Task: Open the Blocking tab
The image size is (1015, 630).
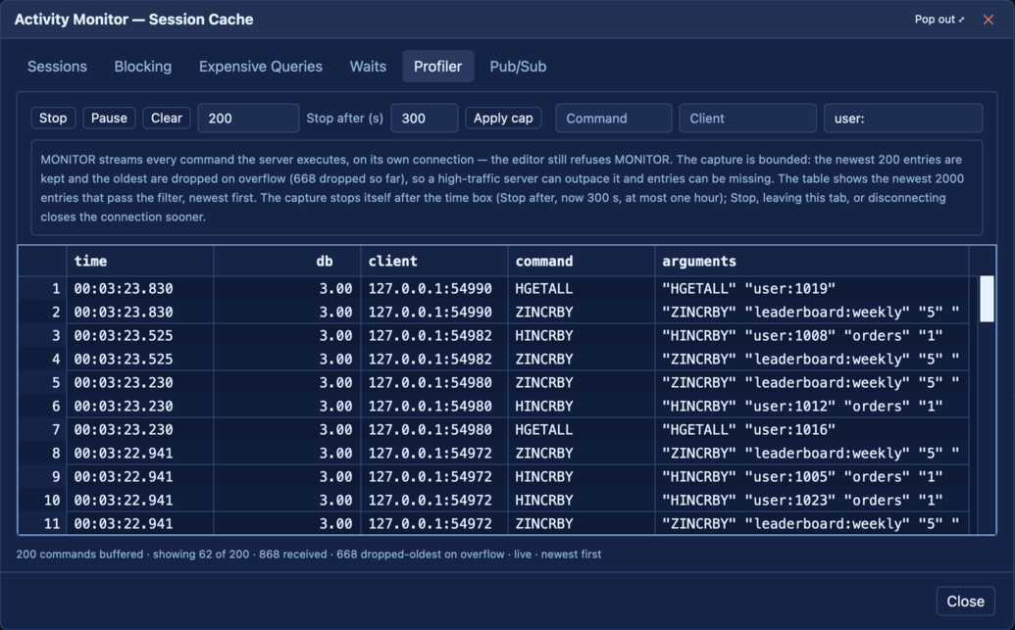Action: (x=143, y=67)
